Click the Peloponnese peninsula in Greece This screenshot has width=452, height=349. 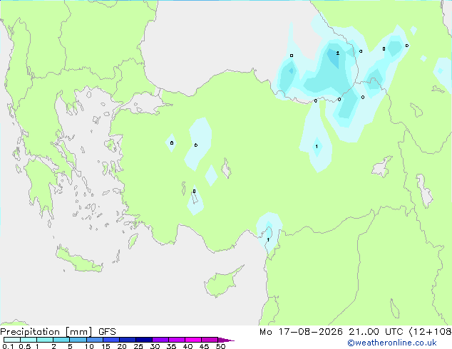click(41, 184)
